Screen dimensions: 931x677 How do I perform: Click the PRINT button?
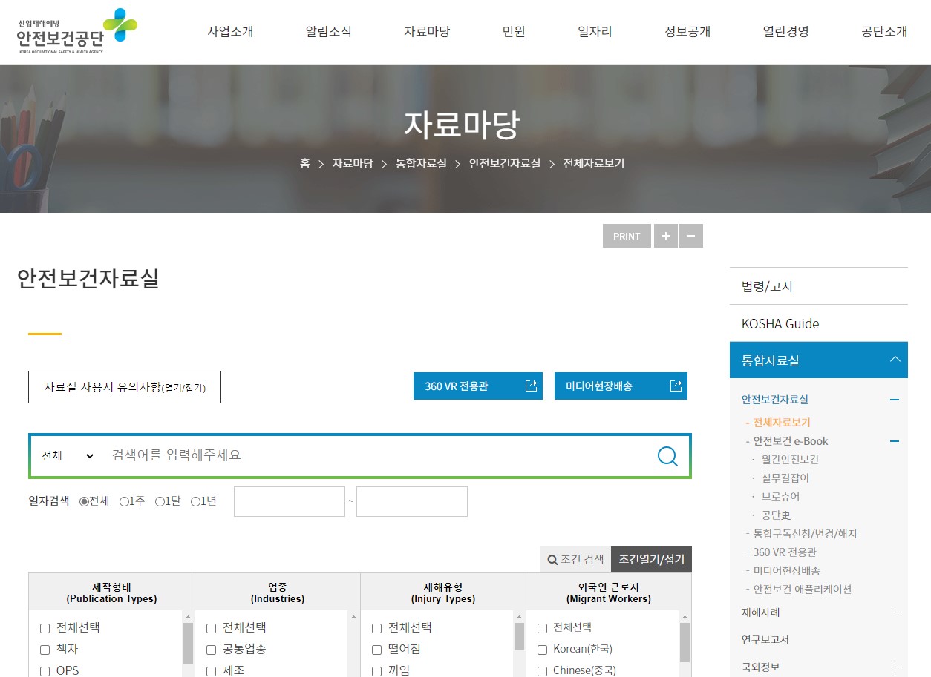627,236
